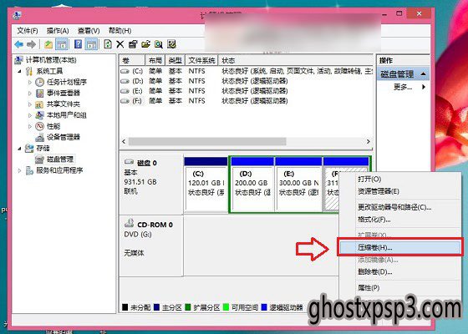Select the (E:) row in volume list
Screen dimensions: 468x334
coord(246,91)
